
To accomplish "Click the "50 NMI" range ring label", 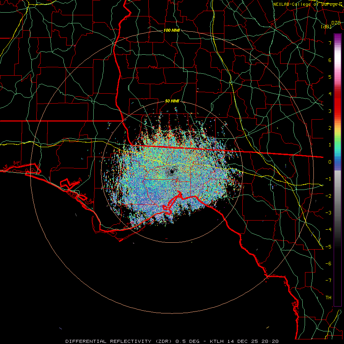I will (x=172, y=101).
